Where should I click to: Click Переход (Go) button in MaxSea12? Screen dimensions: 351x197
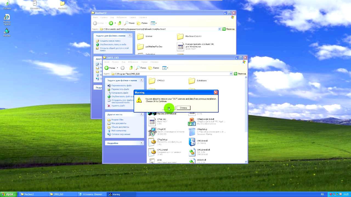click(228, 29)
